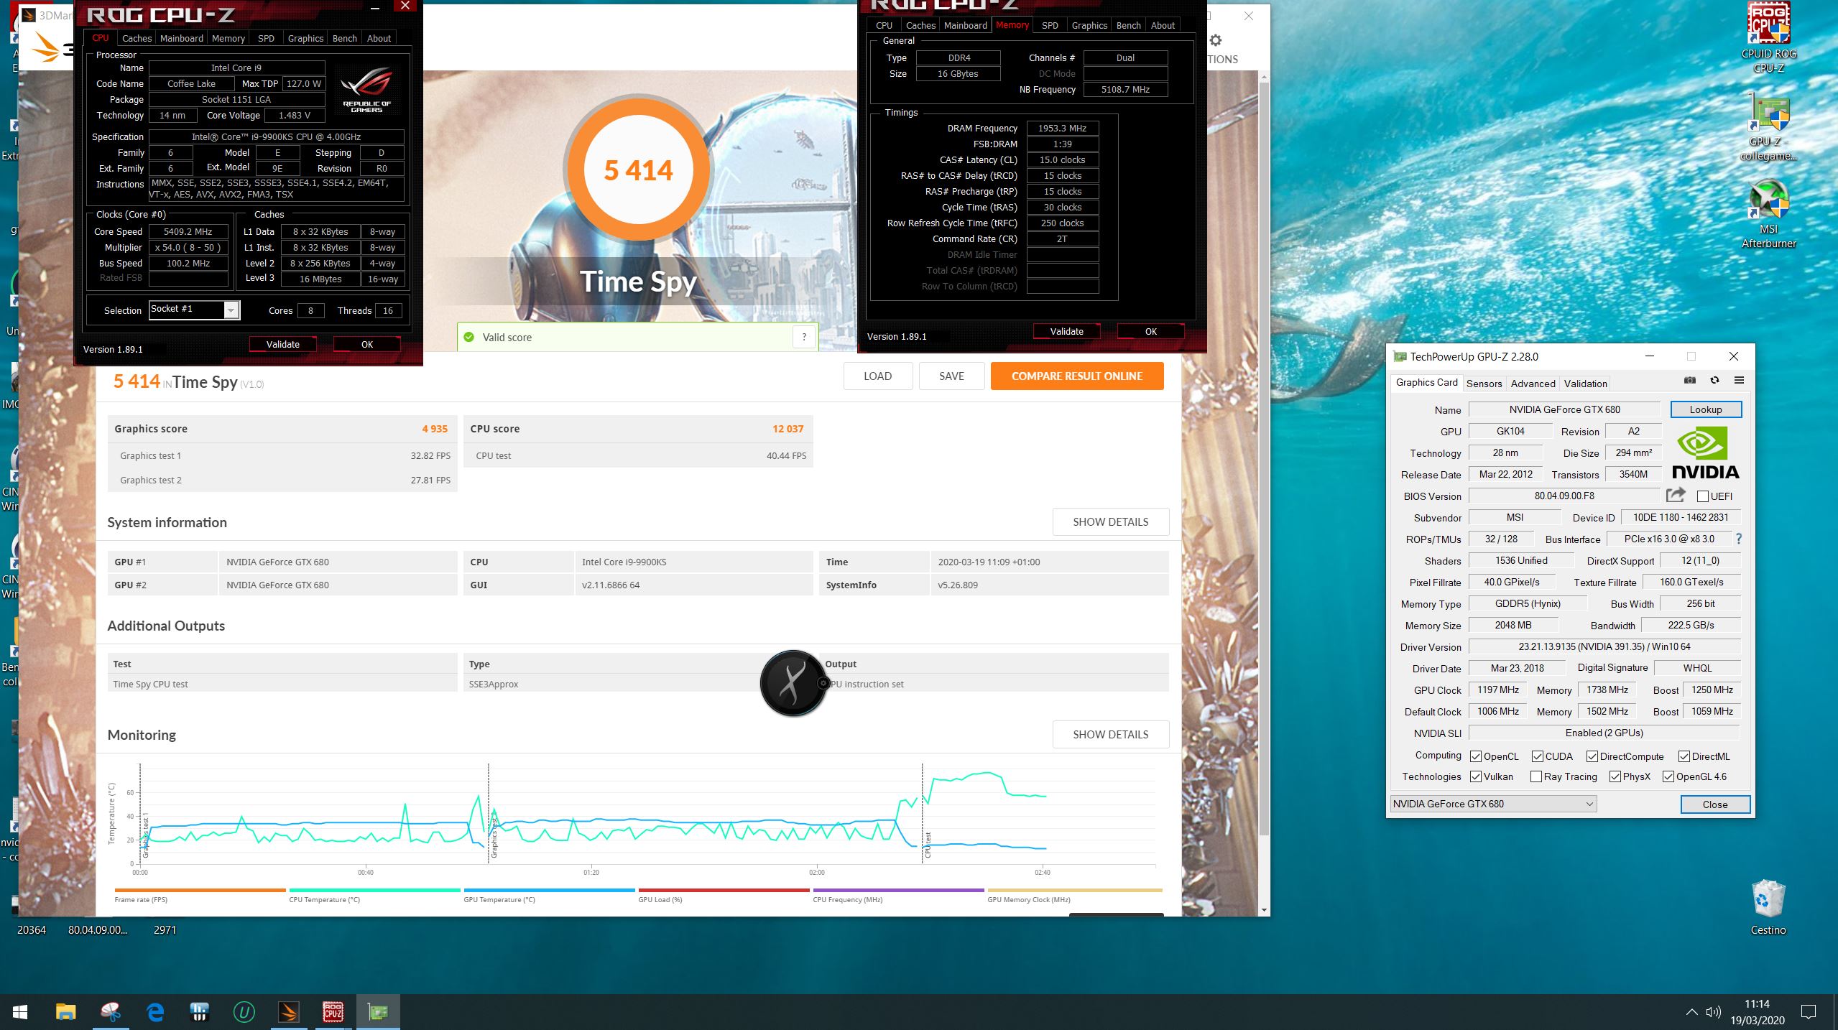Image resolution: width=1838 pixels, height=1030 pixels.
Task: Open the volume control in the system tray
Action: pyautogui.click(x=1714, y=1012)
